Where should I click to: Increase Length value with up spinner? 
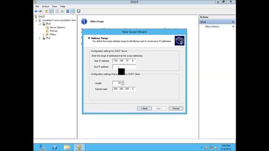122,82
